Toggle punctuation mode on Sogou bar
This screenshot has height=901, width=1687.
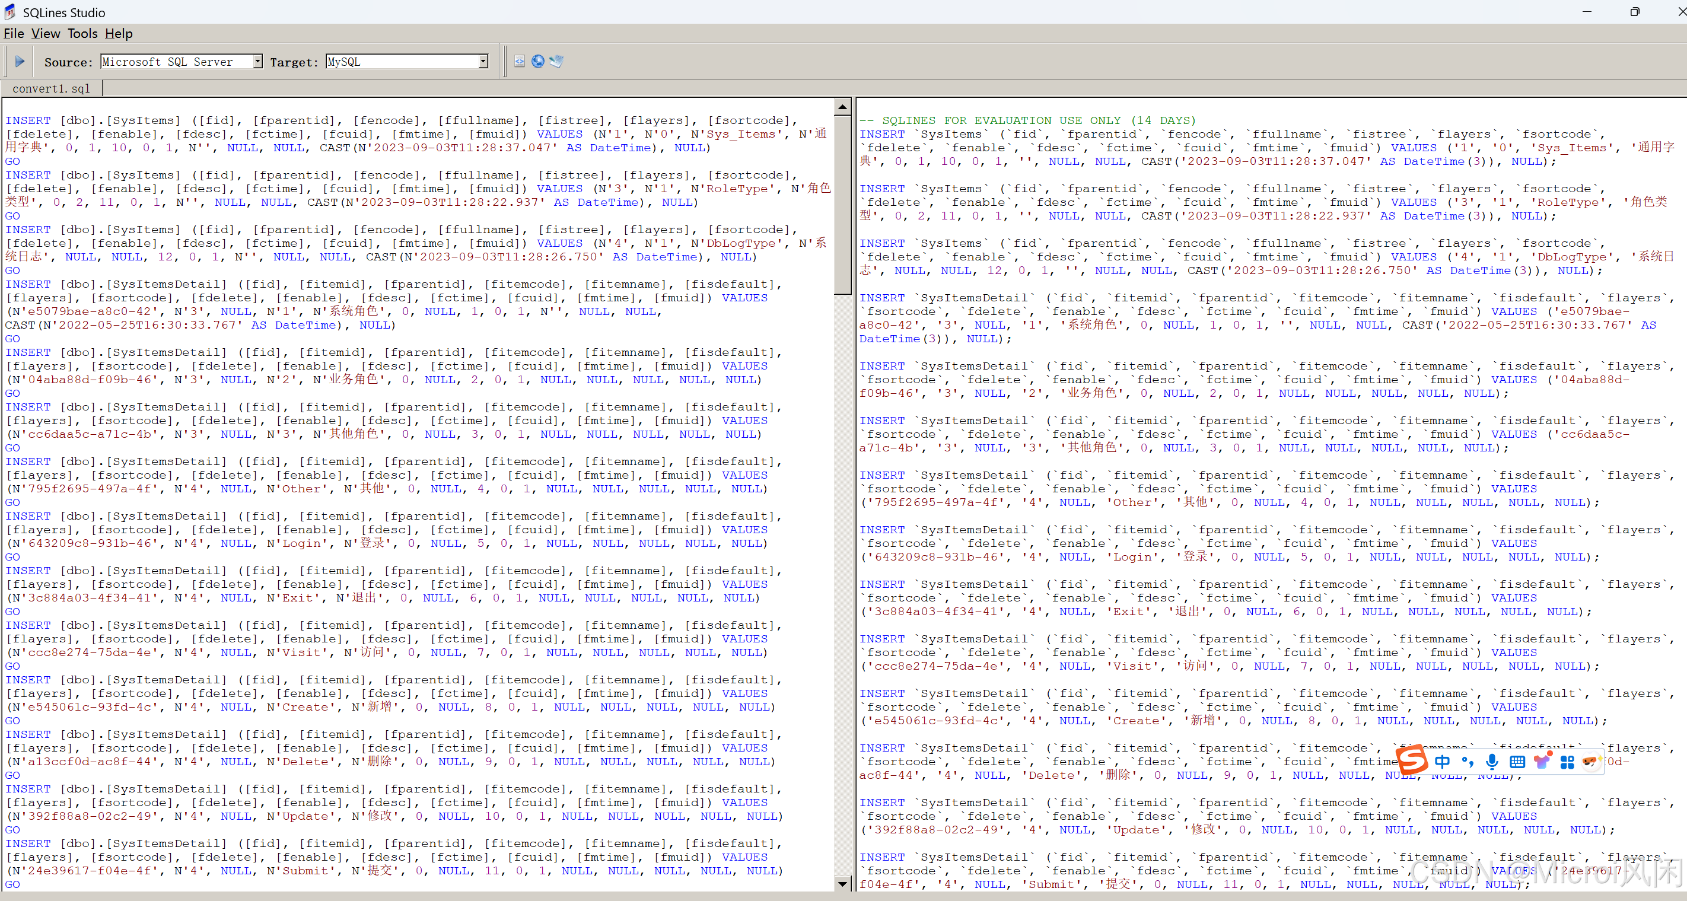point(1468,762)
